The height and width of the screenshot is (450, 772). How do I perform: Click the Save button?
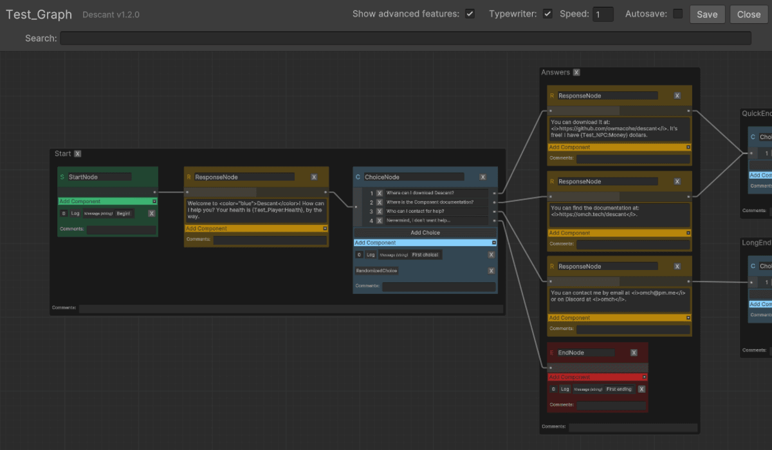click(707, 14)
